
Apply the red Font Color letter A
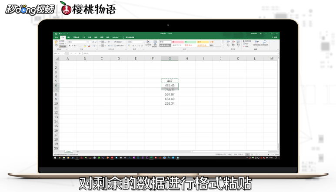[x=89, y=46]
